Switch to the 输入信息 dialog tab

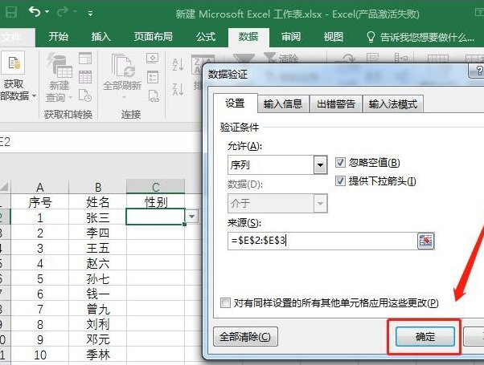tap(283, 104)
